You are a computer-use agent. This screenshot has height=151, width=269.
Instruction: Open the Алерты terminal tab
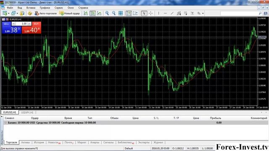coord(95,143)
